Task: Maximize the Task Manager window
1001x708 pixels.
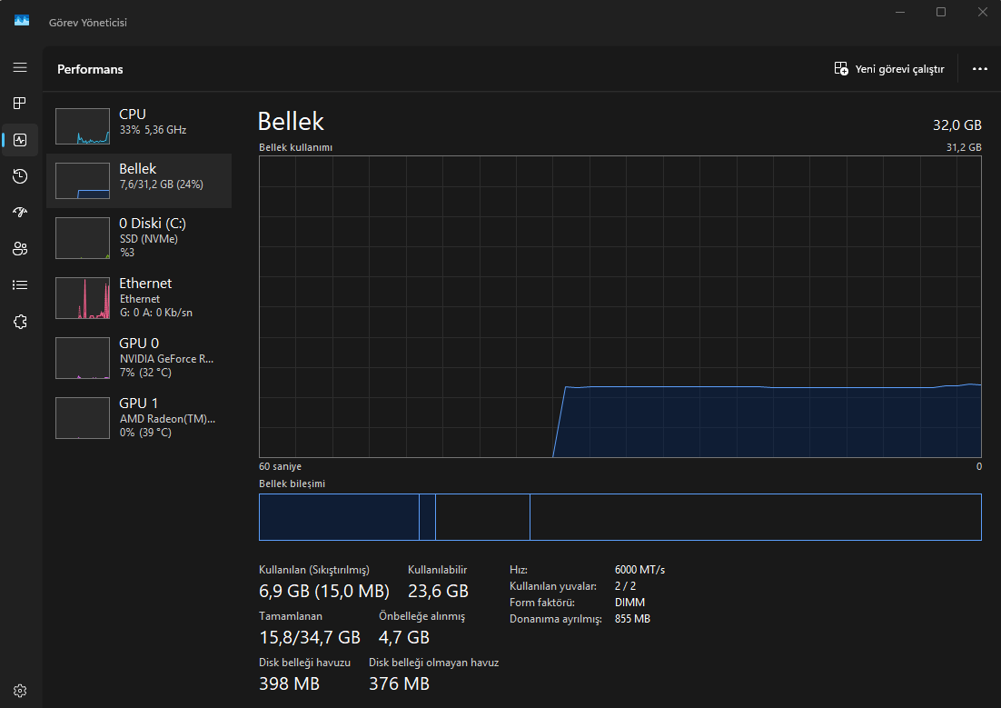Action: pyautogui.click(x=941, y=12)
